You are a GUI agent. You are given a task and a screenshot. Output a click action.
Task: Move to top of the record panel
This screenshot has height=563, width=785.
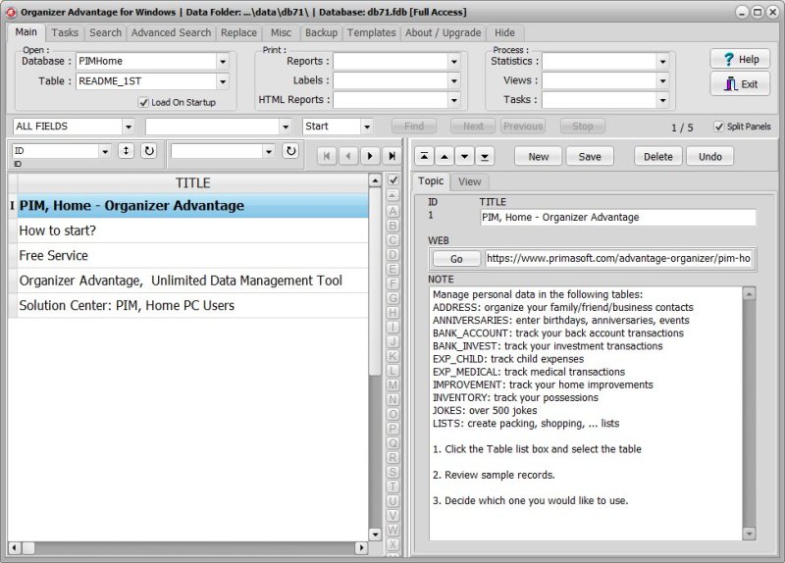pos(424,156)
